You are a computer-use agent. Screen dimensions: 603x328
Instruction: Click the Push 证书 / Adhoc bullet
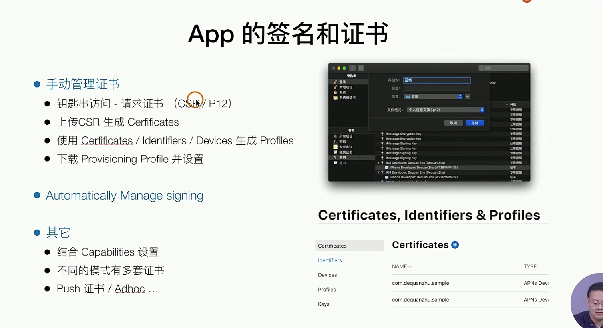click(107, 289)
